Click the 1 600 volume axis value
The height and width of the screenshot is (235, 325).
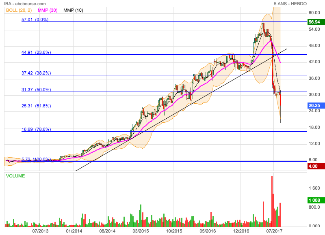tap(314, 188)
